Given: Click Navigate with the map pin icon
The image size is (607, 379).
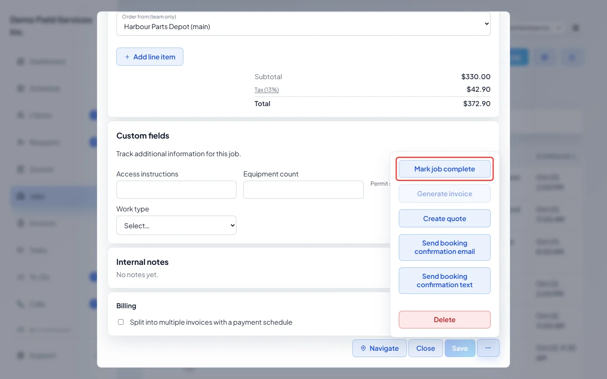Looking at the screenshot, I should pos(379,348).
